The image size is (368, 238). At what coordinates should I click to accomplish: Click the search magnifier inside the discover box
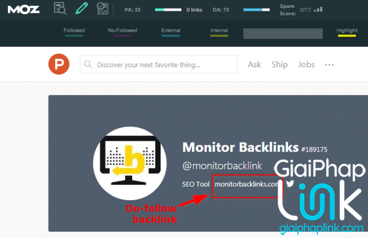coord(88,64)
